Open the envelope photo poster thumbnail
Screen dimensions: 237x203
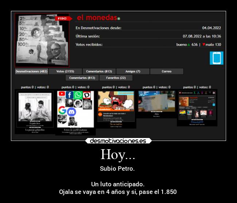click(156, 103)
